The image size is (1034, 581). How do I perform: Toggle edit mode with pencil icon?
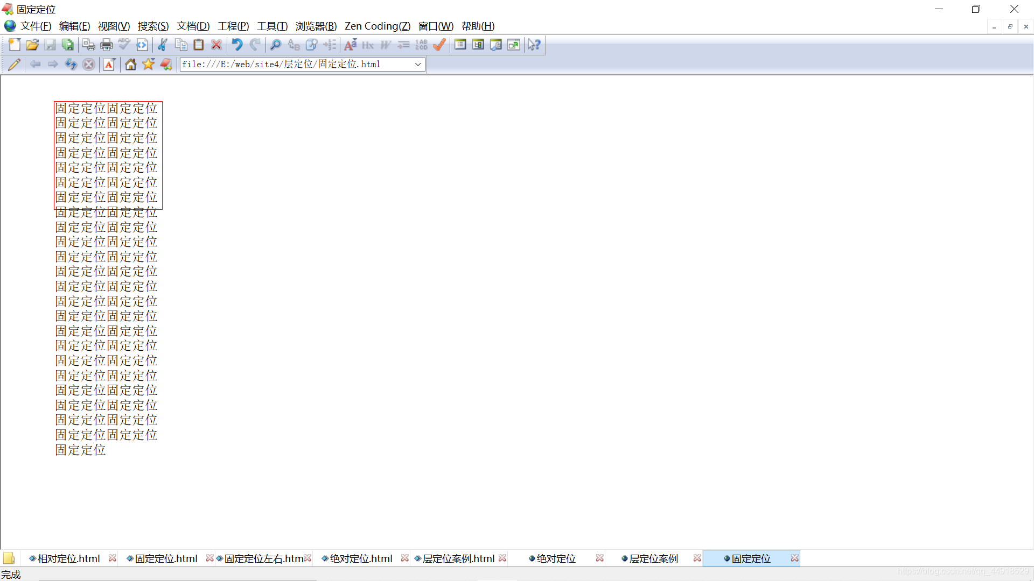tap(15, 65)
